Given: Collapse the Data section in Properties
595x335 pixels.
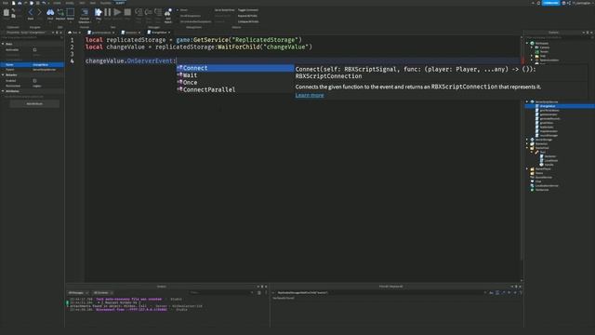Looking at the screenshot, I should (3, 44).
